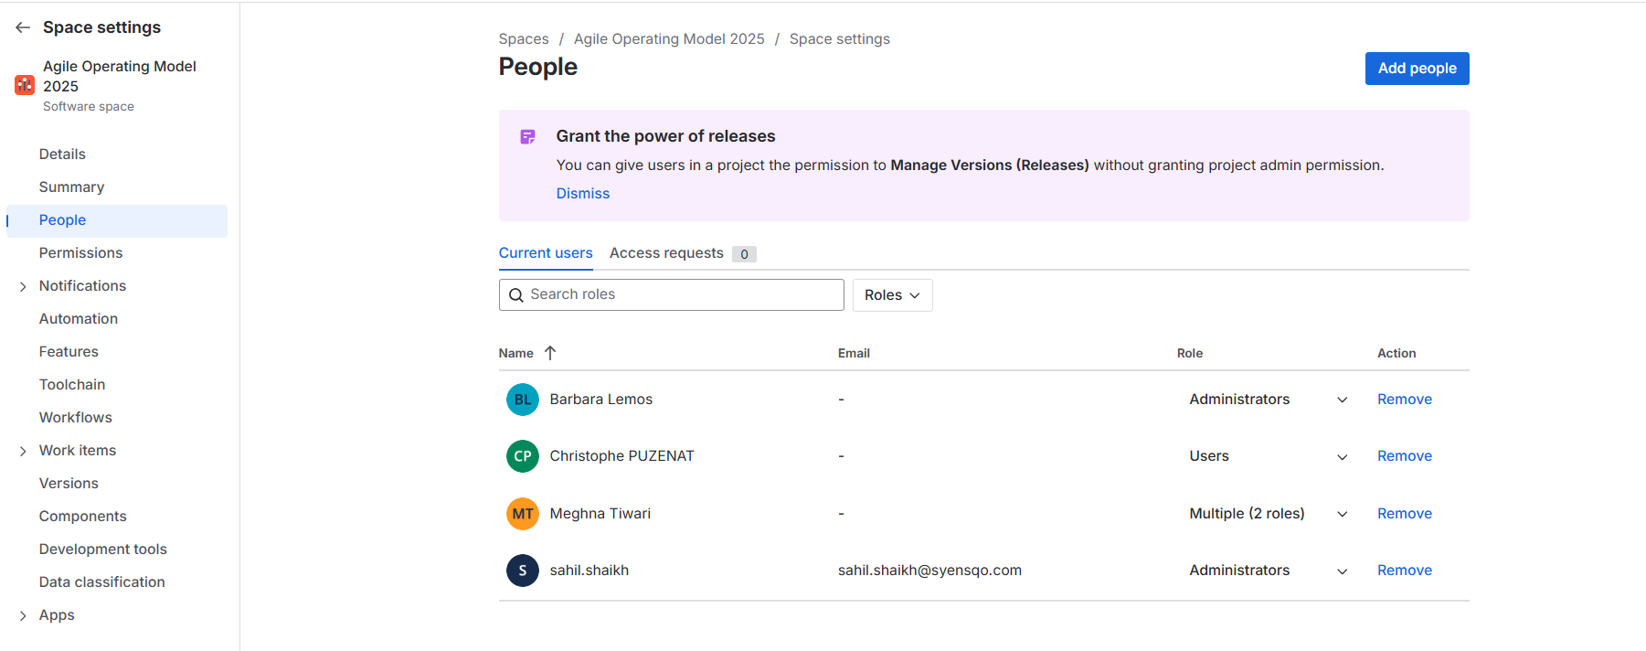This screenshot has height=651, width=1646.
Task: Click Barbara Lemos's BL avatar
Action: tap(522, 400)
